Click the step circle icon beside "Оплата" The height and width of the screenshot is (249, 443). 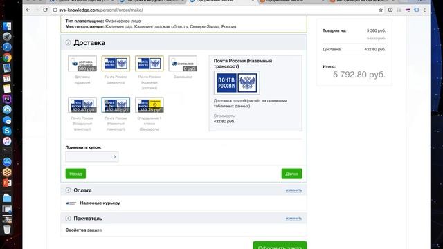pos(68,190)
